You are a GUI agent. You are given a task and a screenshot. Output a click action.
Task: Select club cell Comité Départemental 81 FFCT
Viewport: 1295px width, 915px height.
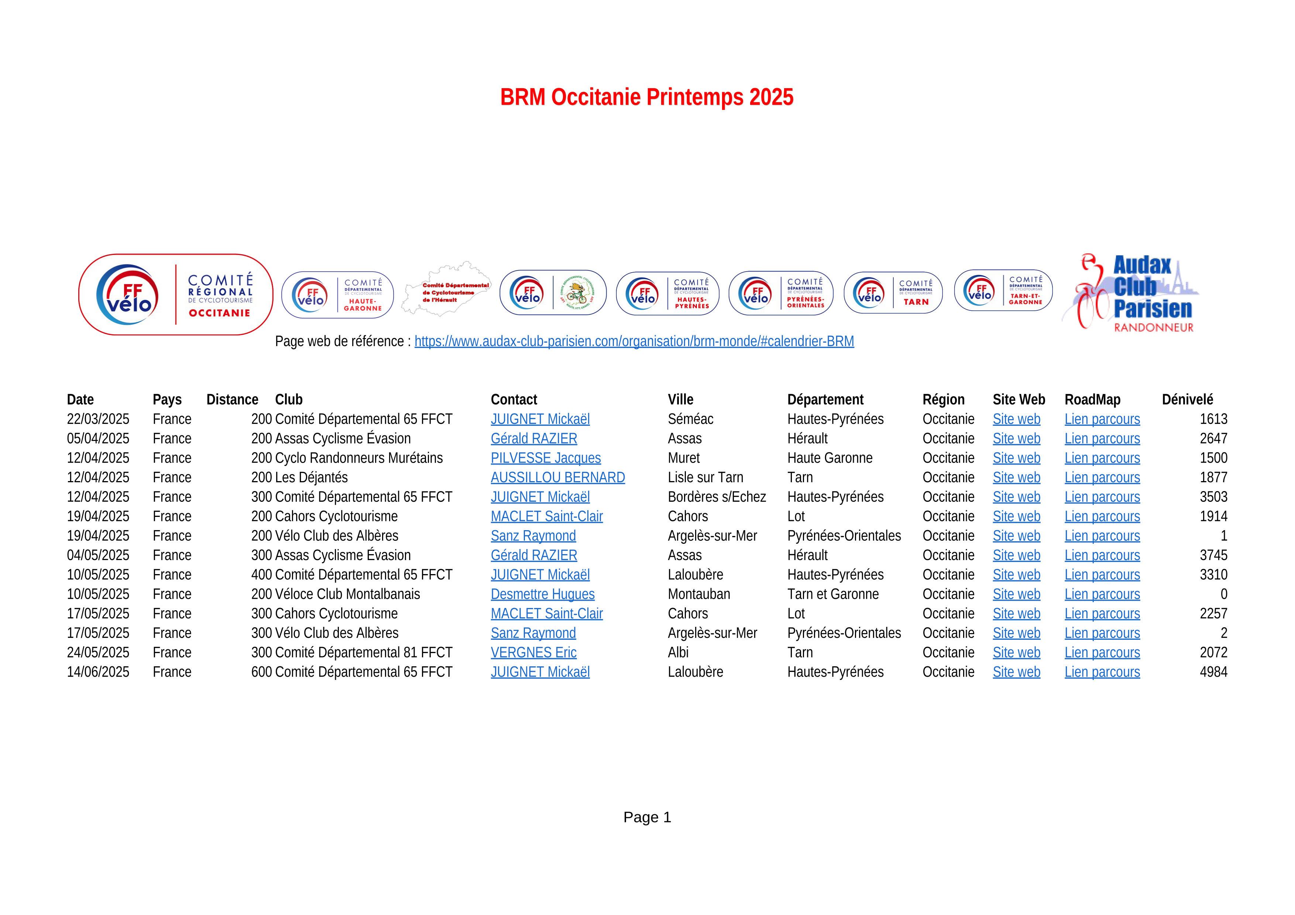tap(364, 652)
